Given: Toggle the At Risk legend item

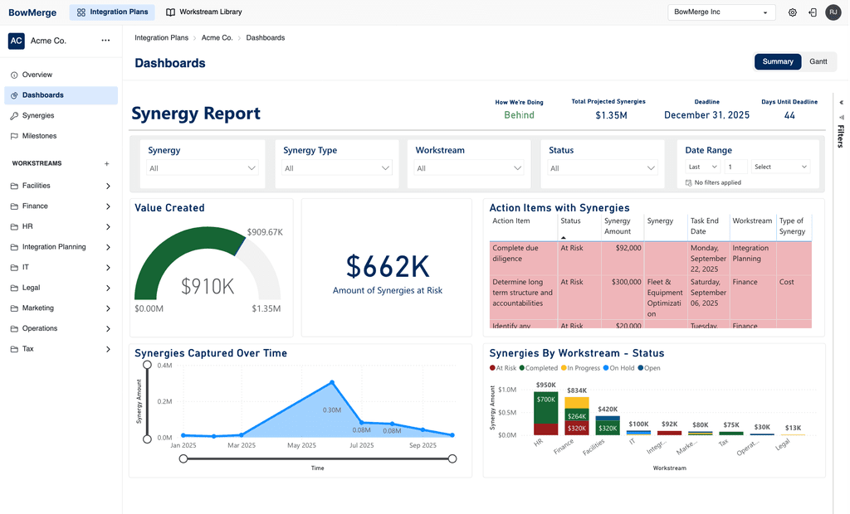Looking at the screenshot, I should pos(504,369).
